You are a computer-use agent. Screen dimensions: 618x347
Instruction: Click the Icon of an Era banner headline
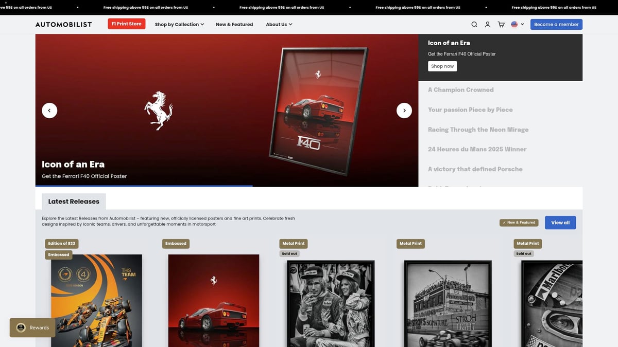(73, 165)
